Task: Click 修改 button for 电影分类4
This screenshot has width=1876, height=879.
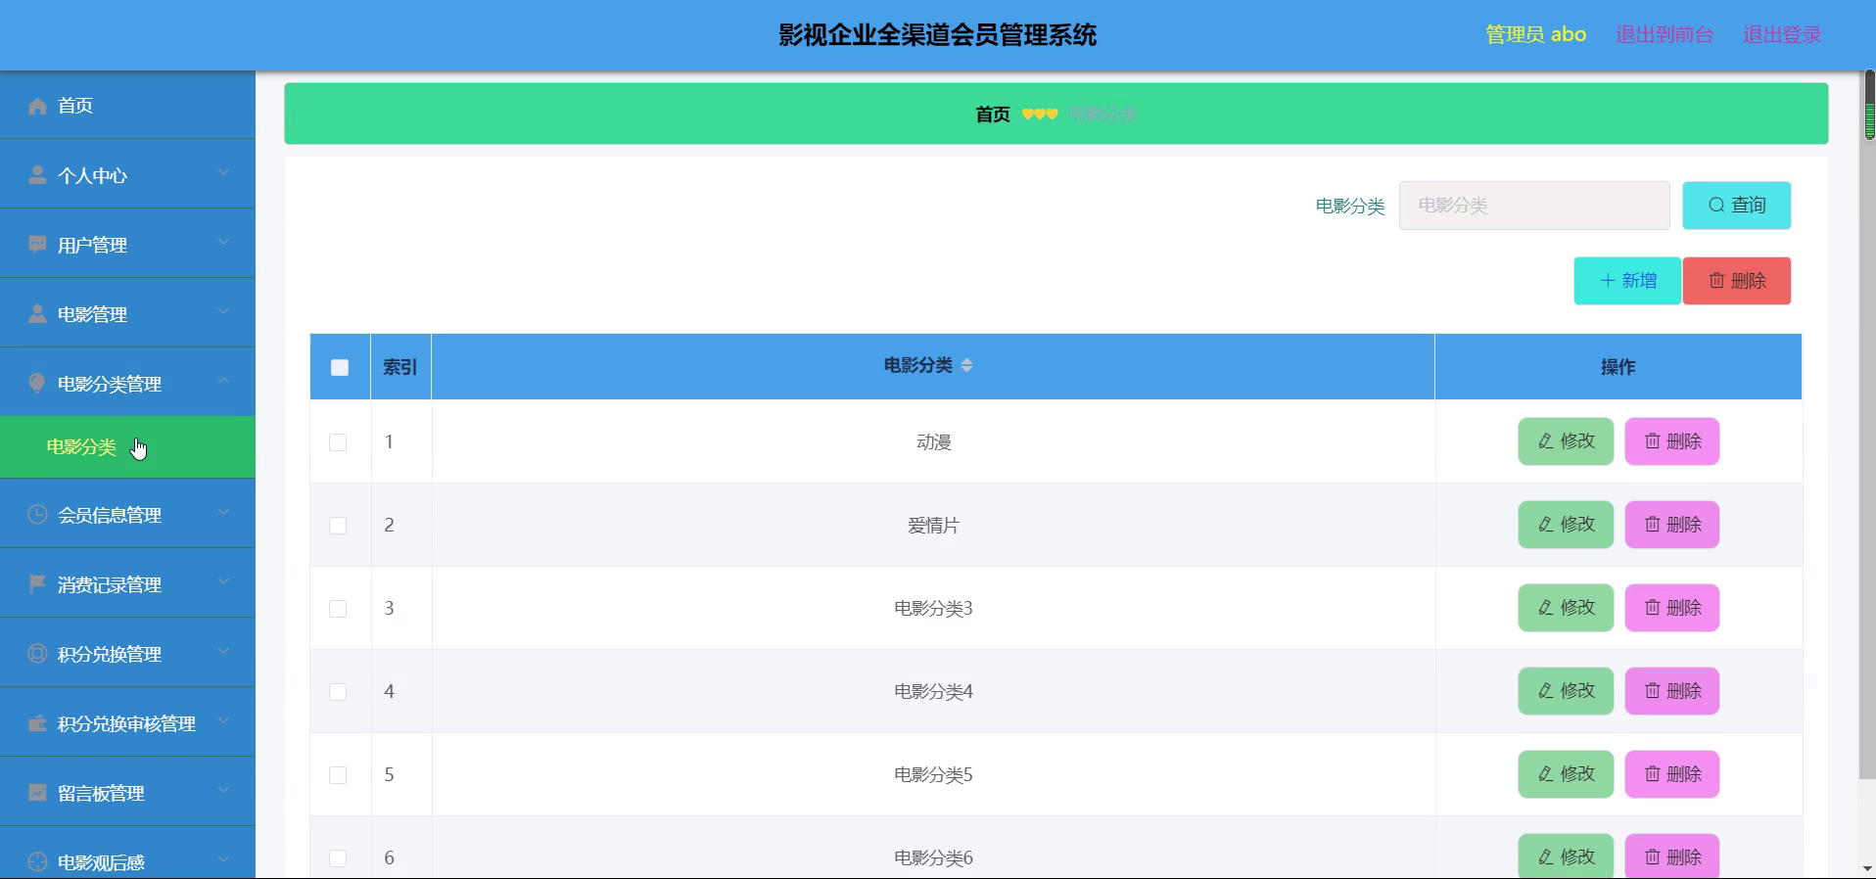Action: (x=1566, y=691)
